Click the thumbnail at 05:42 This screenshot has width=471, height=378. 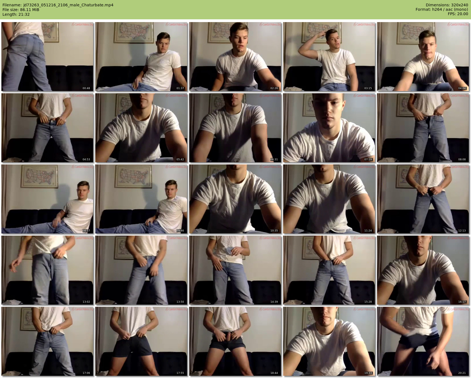pos(141,128)
